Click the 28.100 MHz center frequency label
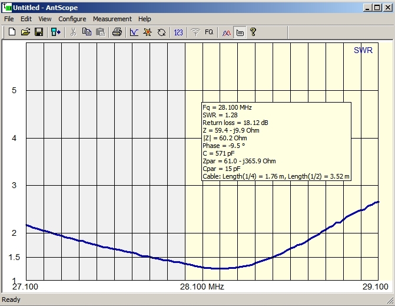The width and height of the screenshot is (395, 306). coord(202,287)
